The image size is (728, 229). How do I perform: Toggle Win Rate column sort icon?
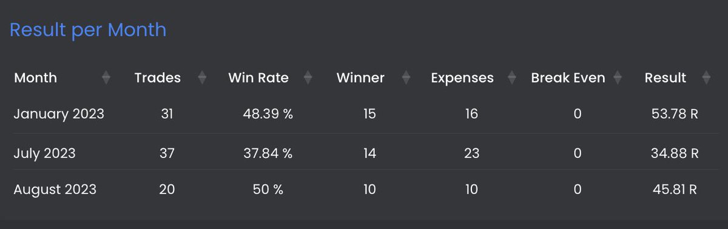click(308, 78)
